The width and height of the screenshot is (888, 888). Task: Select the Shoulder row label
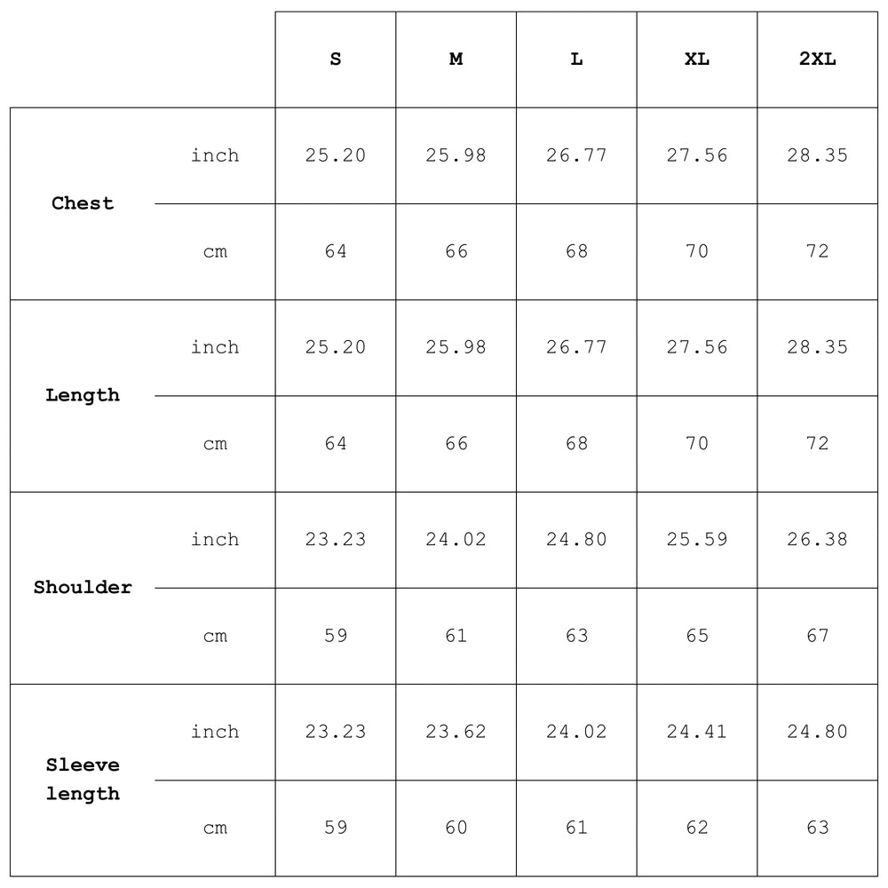[83, 587]
